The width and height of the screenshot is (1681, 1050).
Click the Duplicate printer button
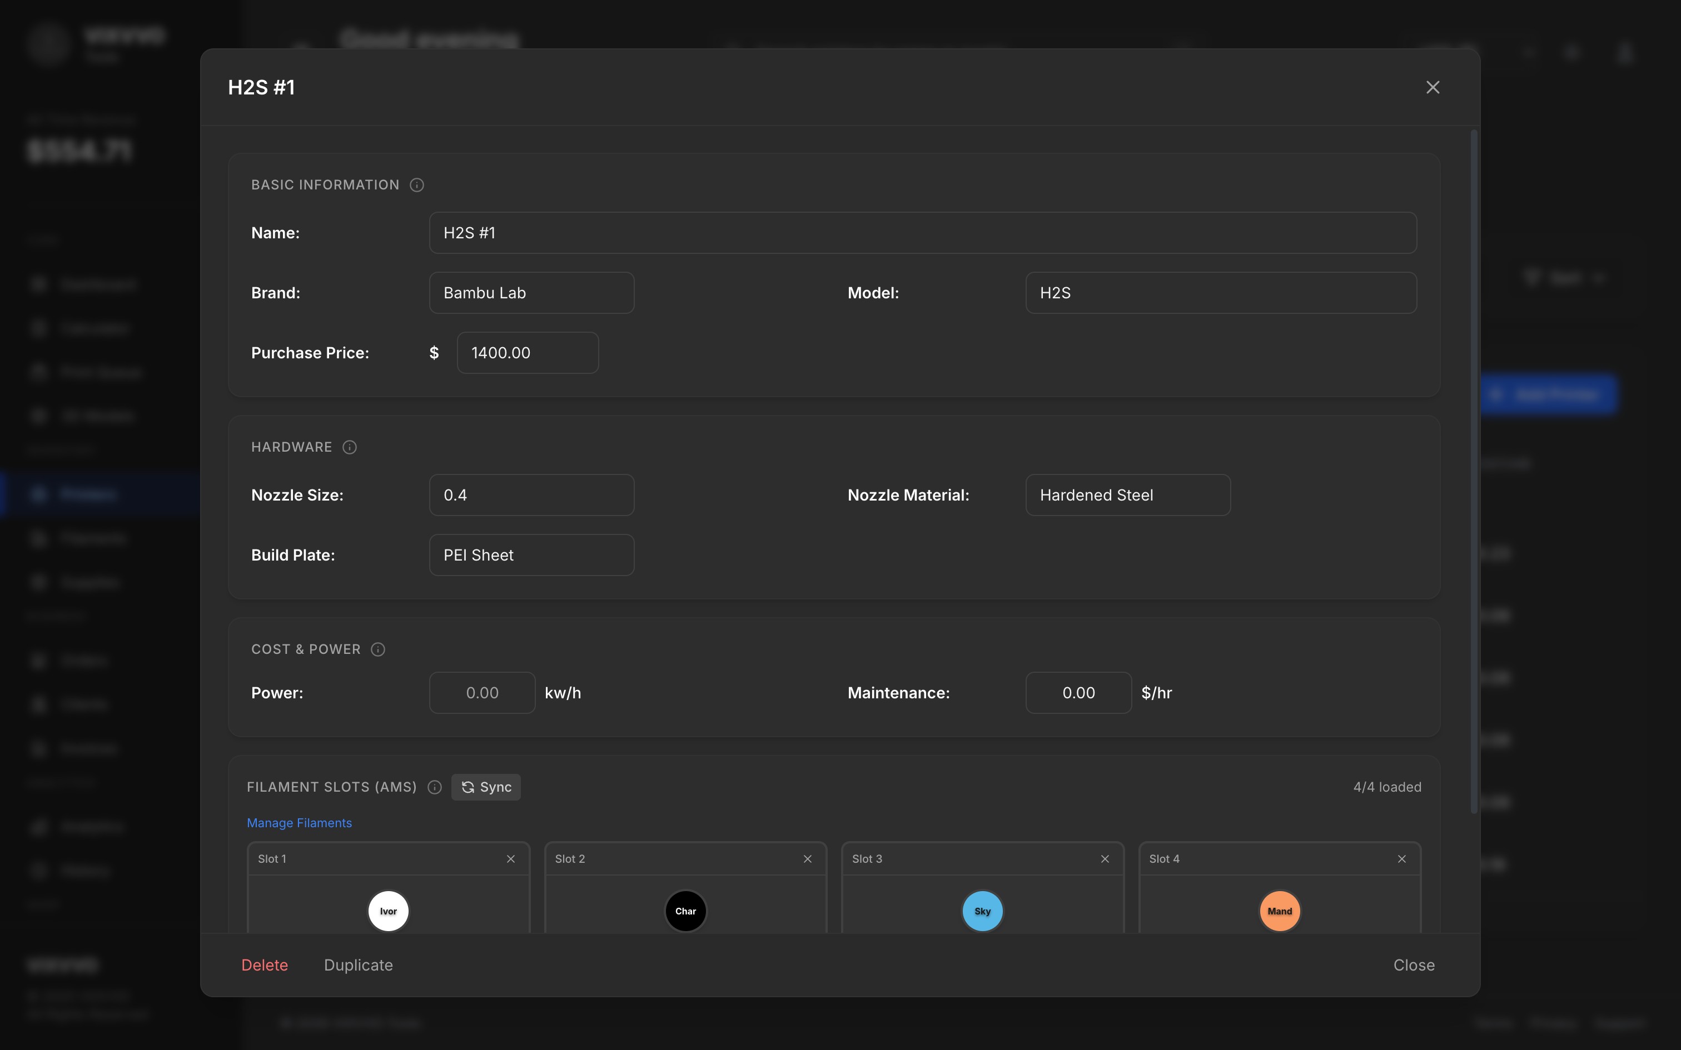359,966
